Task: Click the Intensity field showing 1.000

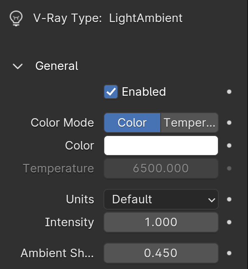Action: (161, 222)
